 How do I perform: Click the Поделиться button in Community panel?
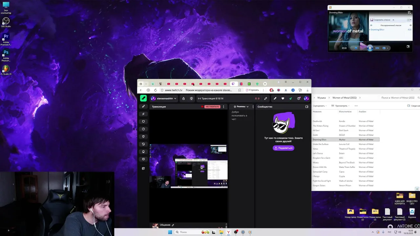coord(283,148)
